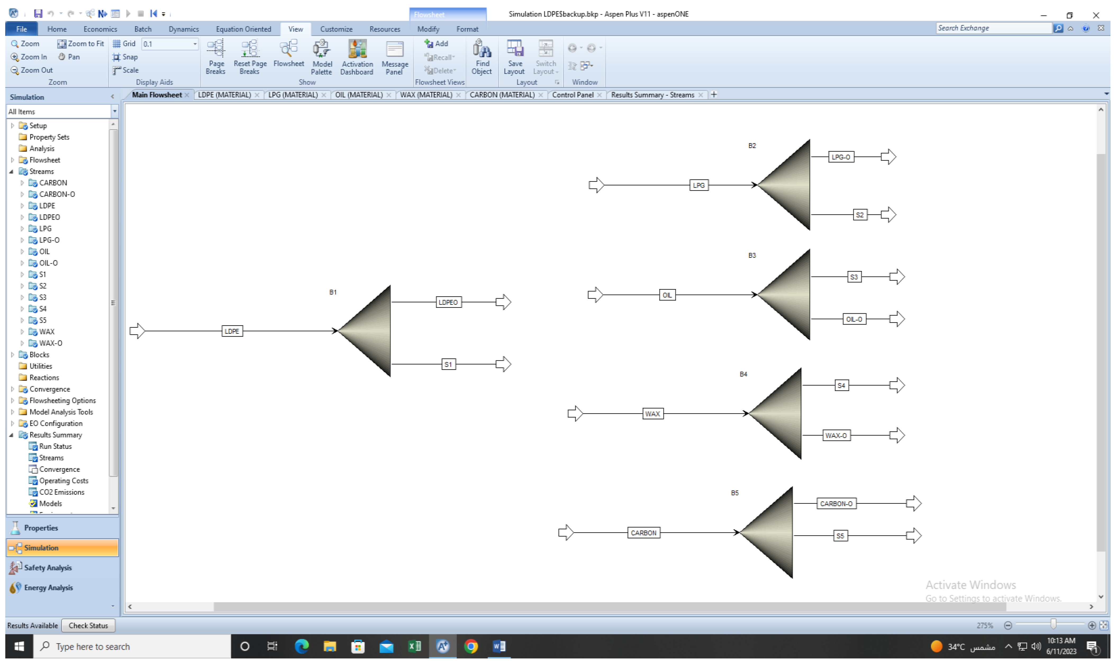
Task: Open the Energy Analysis environment
Action: coord(48,588)
